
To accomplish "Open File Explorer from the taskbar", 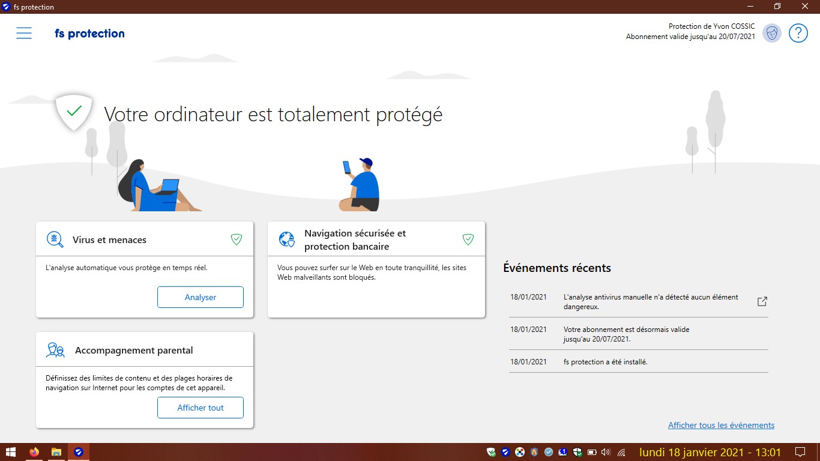I will (56, 452).
